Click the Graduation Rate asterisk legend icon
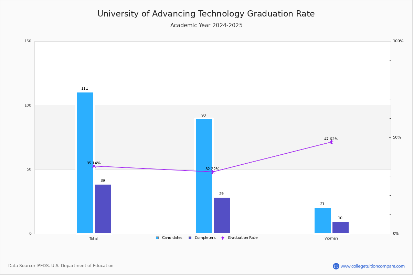Screen dimensions: 413x275 click(223, 238)
